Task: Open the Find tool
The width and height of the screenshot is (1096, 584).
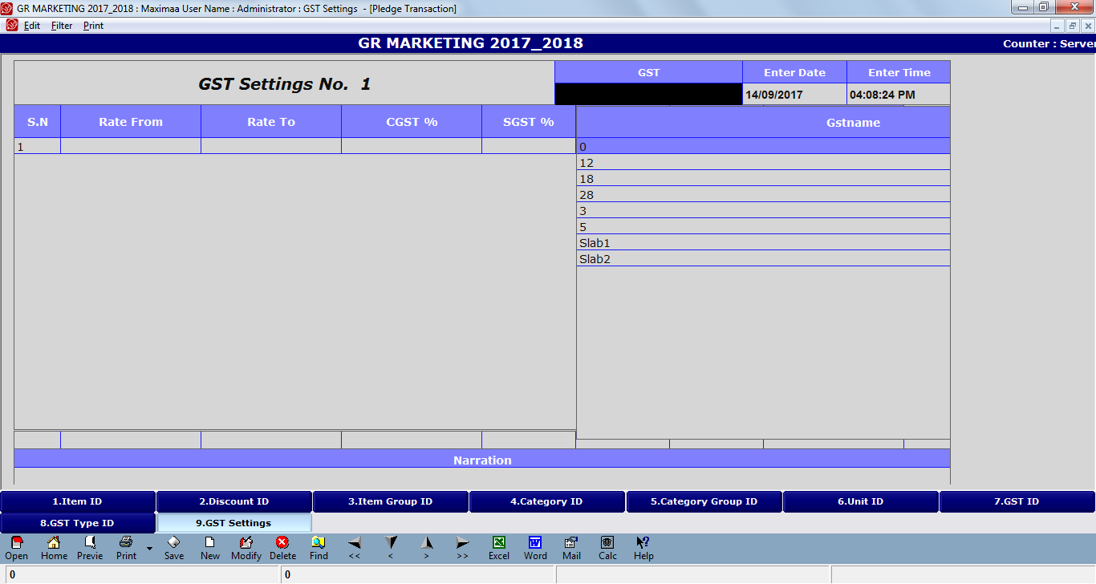Action: 319,549
